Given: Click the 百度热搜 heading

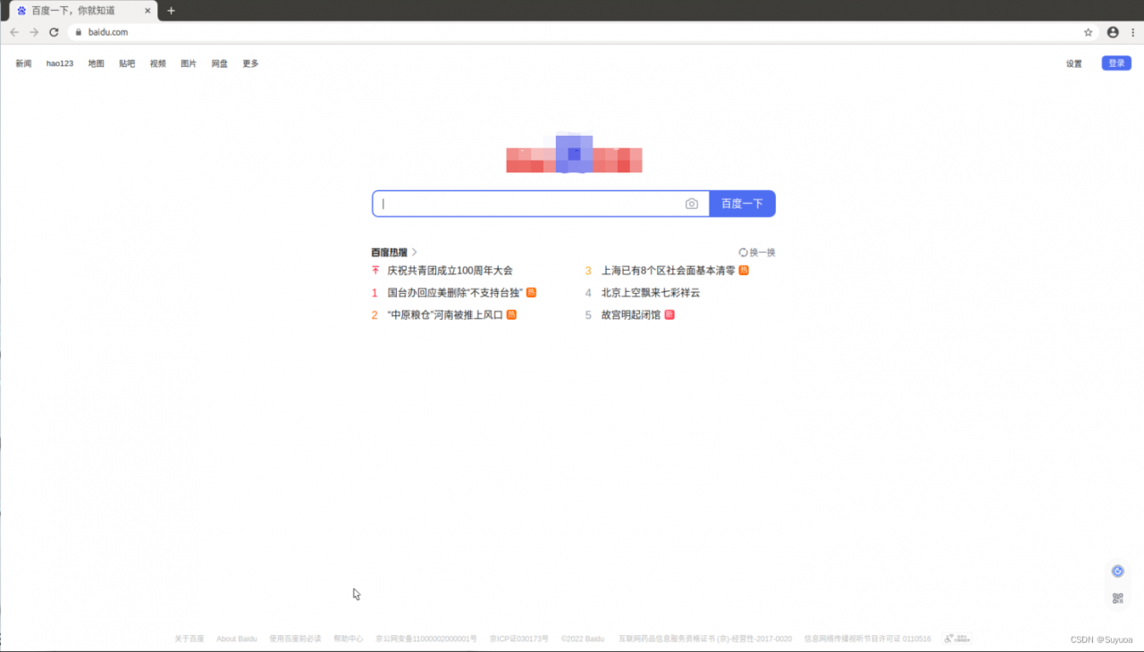Looking at the screenshot, I should [389, 253].
